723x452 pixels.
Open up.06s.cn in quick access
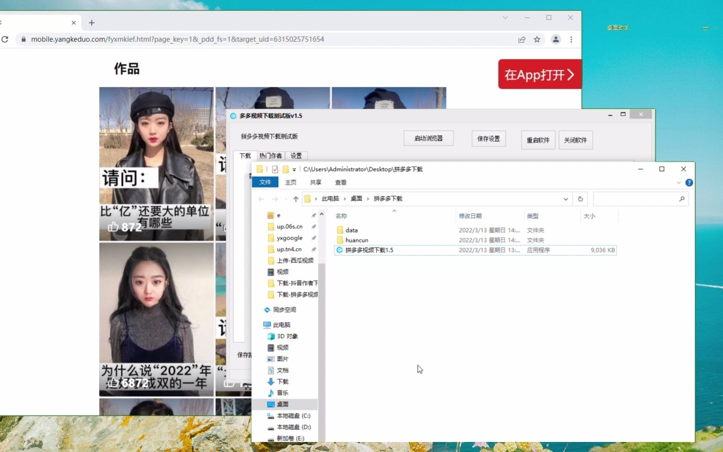(289, 226)
